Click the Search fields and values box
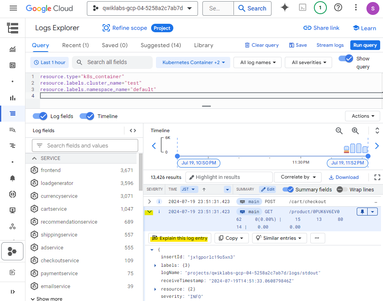The image size is (383, 301). click(85, 145)
